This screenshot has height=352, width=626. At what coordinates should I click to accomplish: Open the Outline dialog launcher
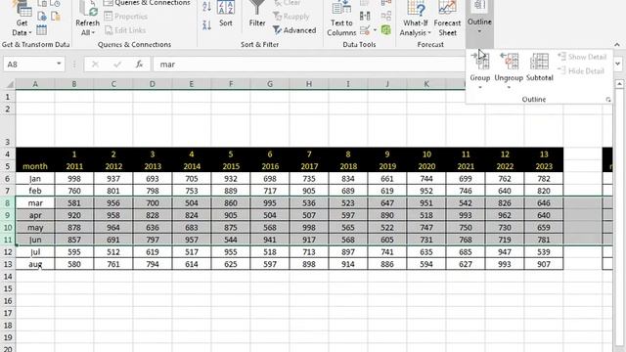608,100
